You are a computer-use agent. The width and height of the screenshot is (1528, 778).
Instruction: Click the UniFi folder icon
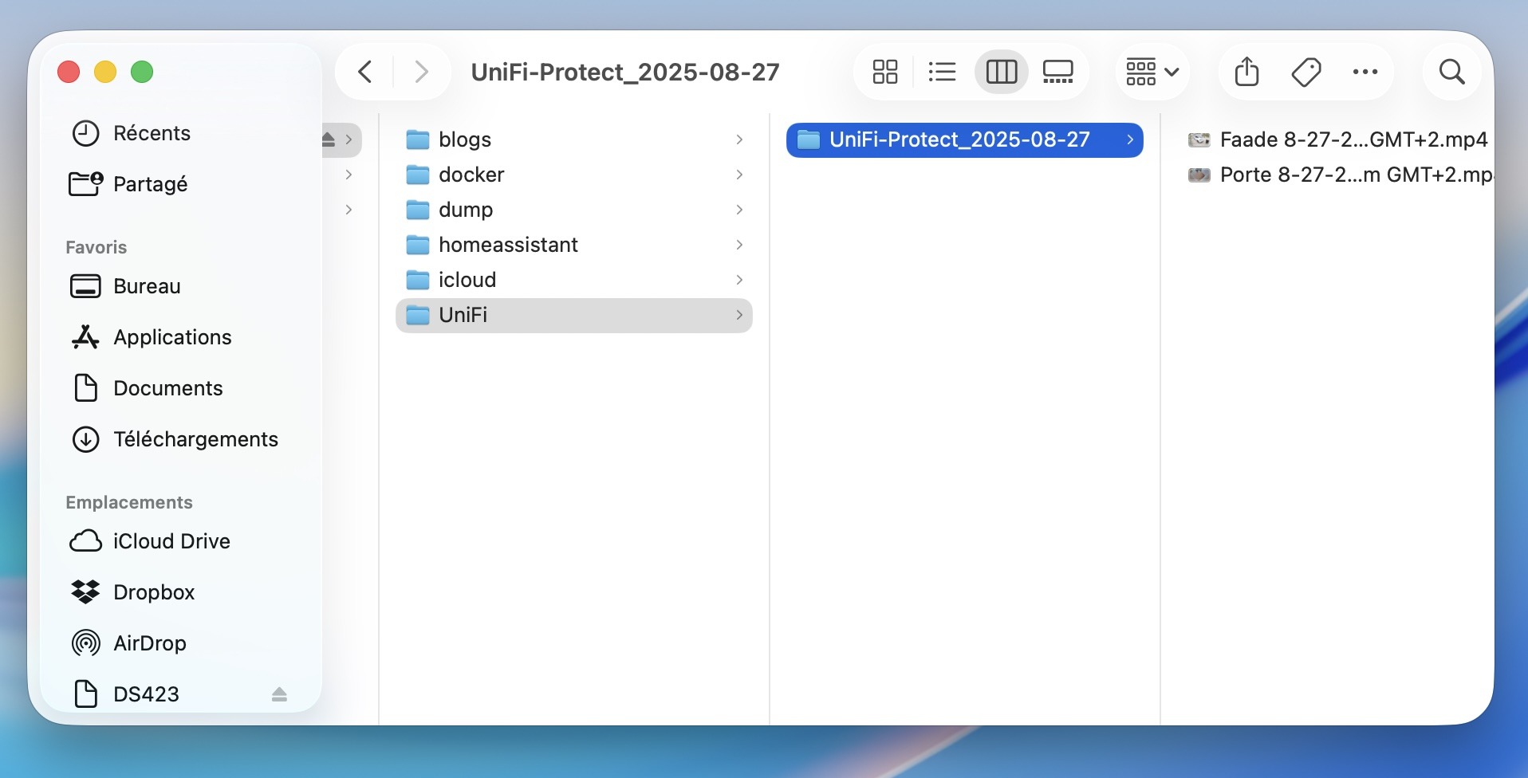(x=418, y=315)
